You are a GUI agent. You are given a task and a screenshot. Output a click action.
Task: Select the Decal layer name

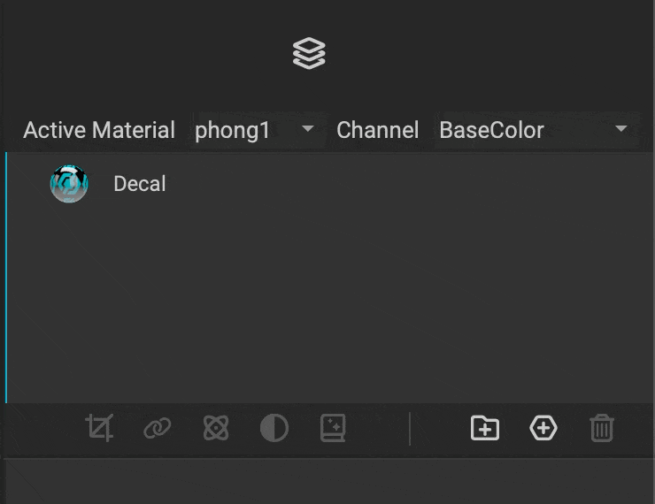(140, 184)
